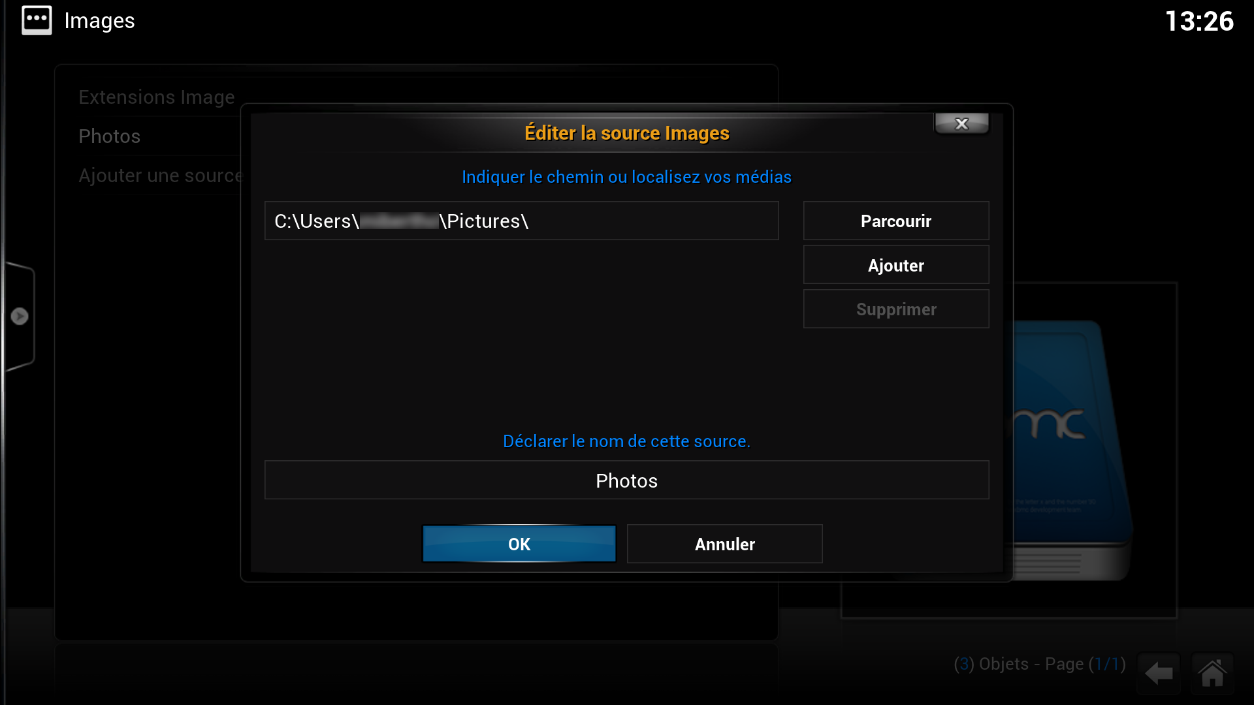1254x705 pixels.
Task: Click the Images section icon in header
Action: coord(37,20)
